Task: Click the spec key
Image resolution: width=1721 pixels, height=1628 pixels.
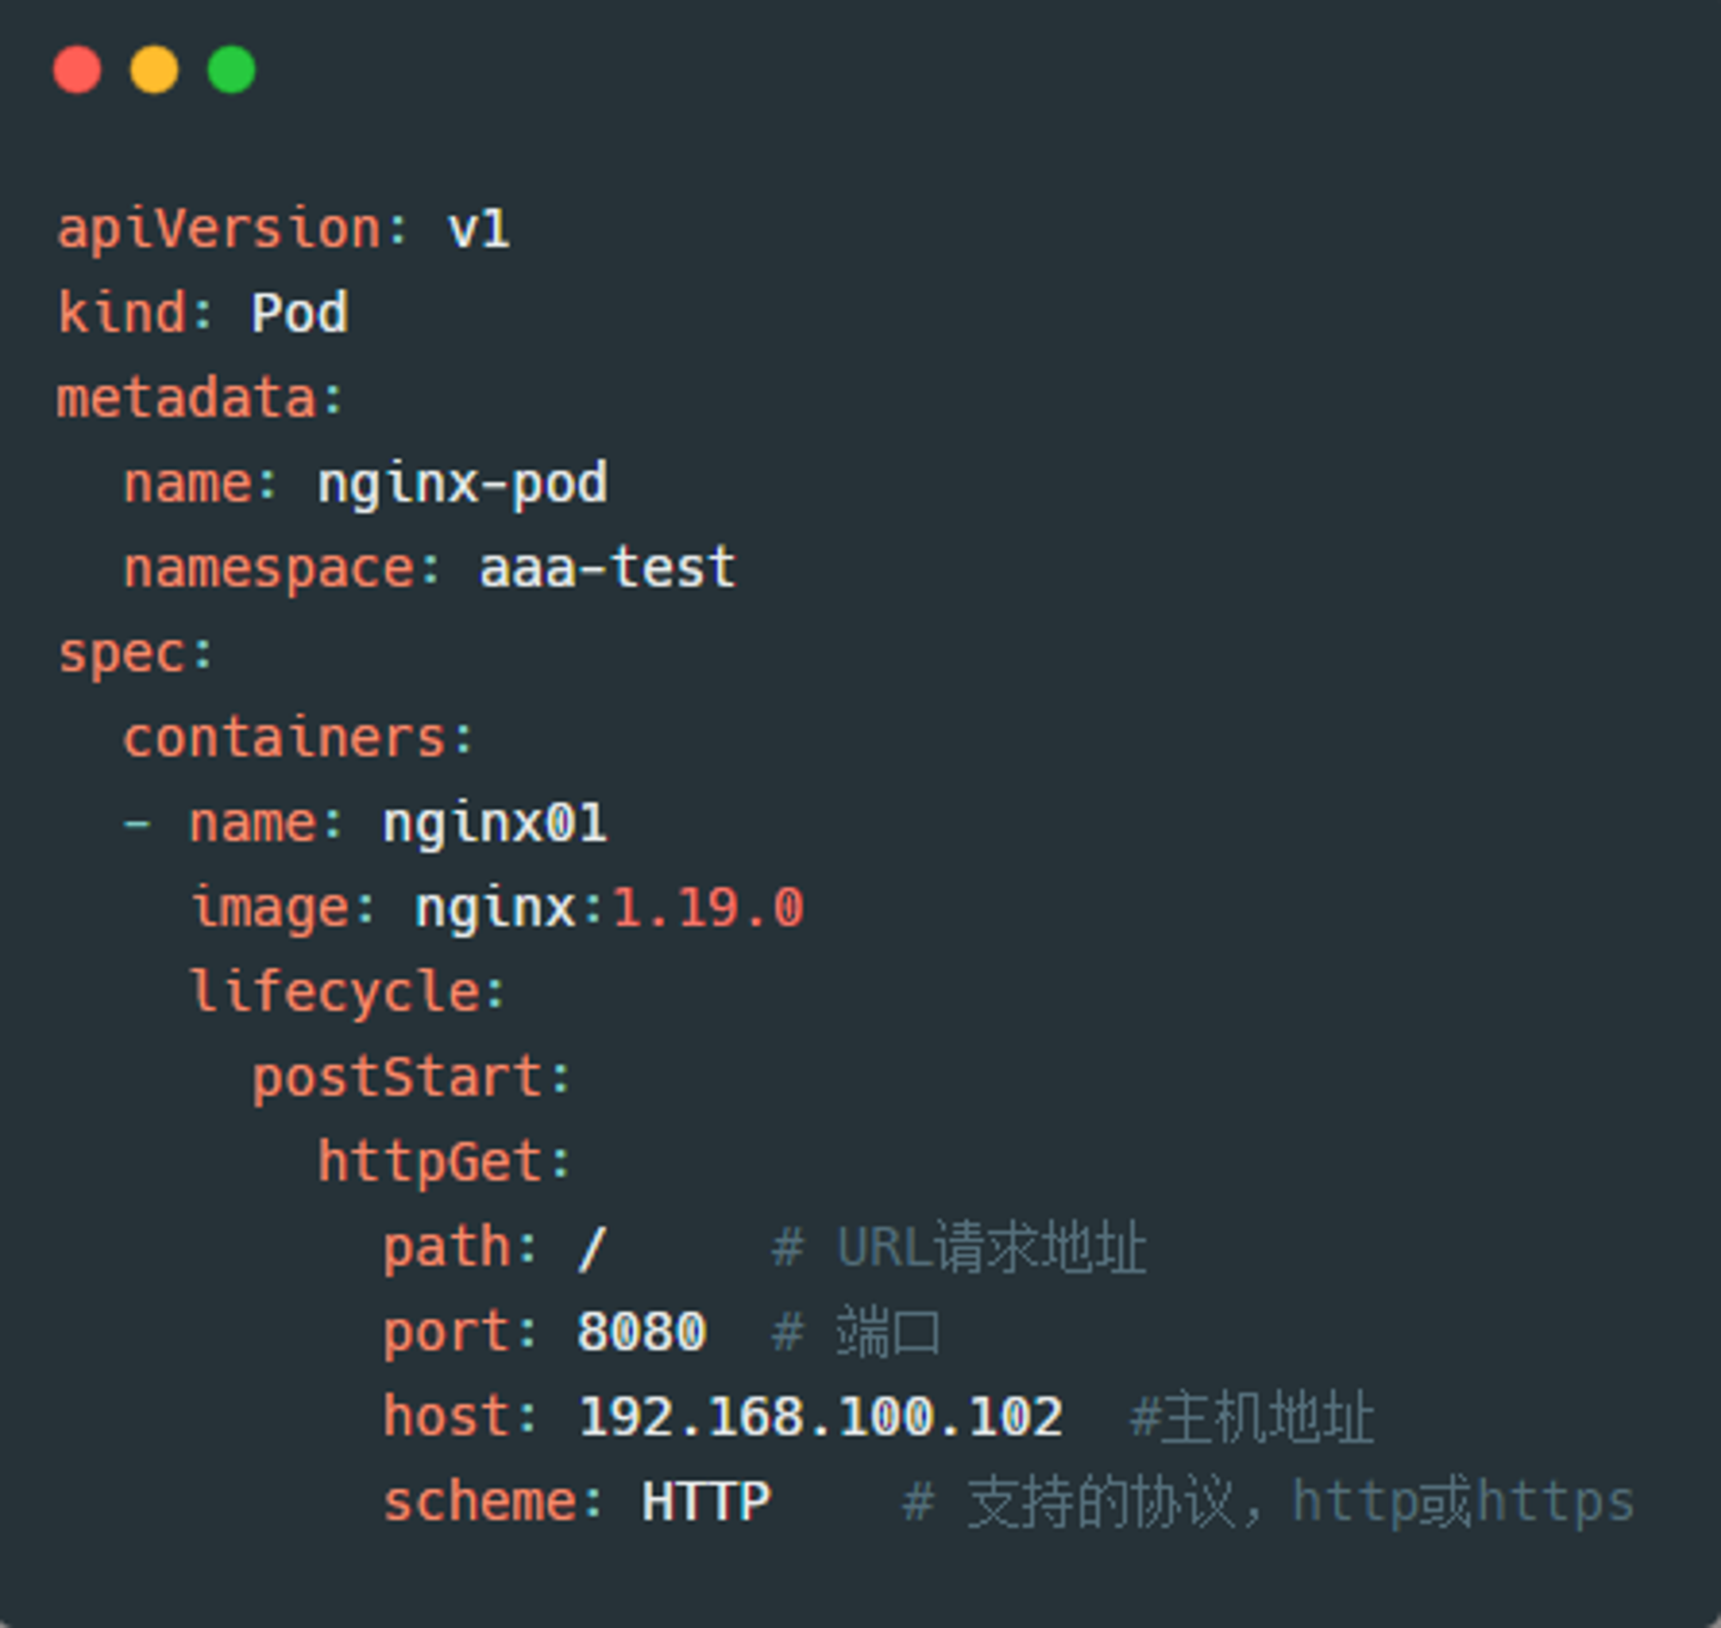Action: coord(121,655)
